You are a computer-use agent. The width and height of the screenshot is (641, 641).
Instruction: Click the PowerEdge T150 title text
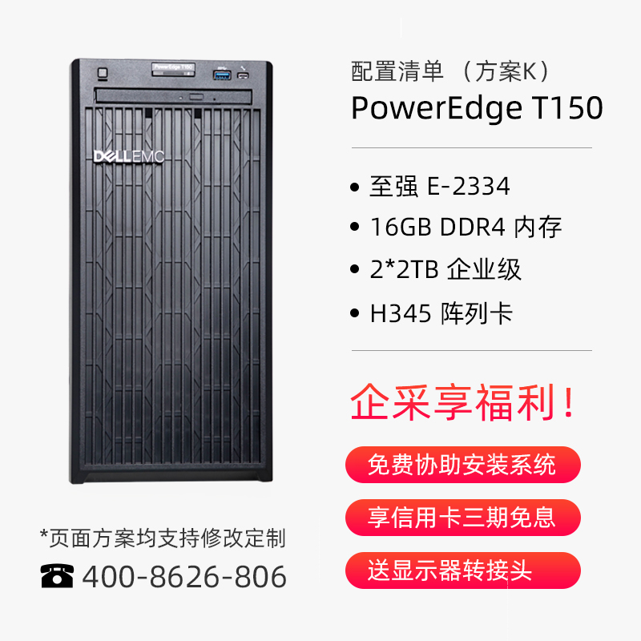[477, 108]
